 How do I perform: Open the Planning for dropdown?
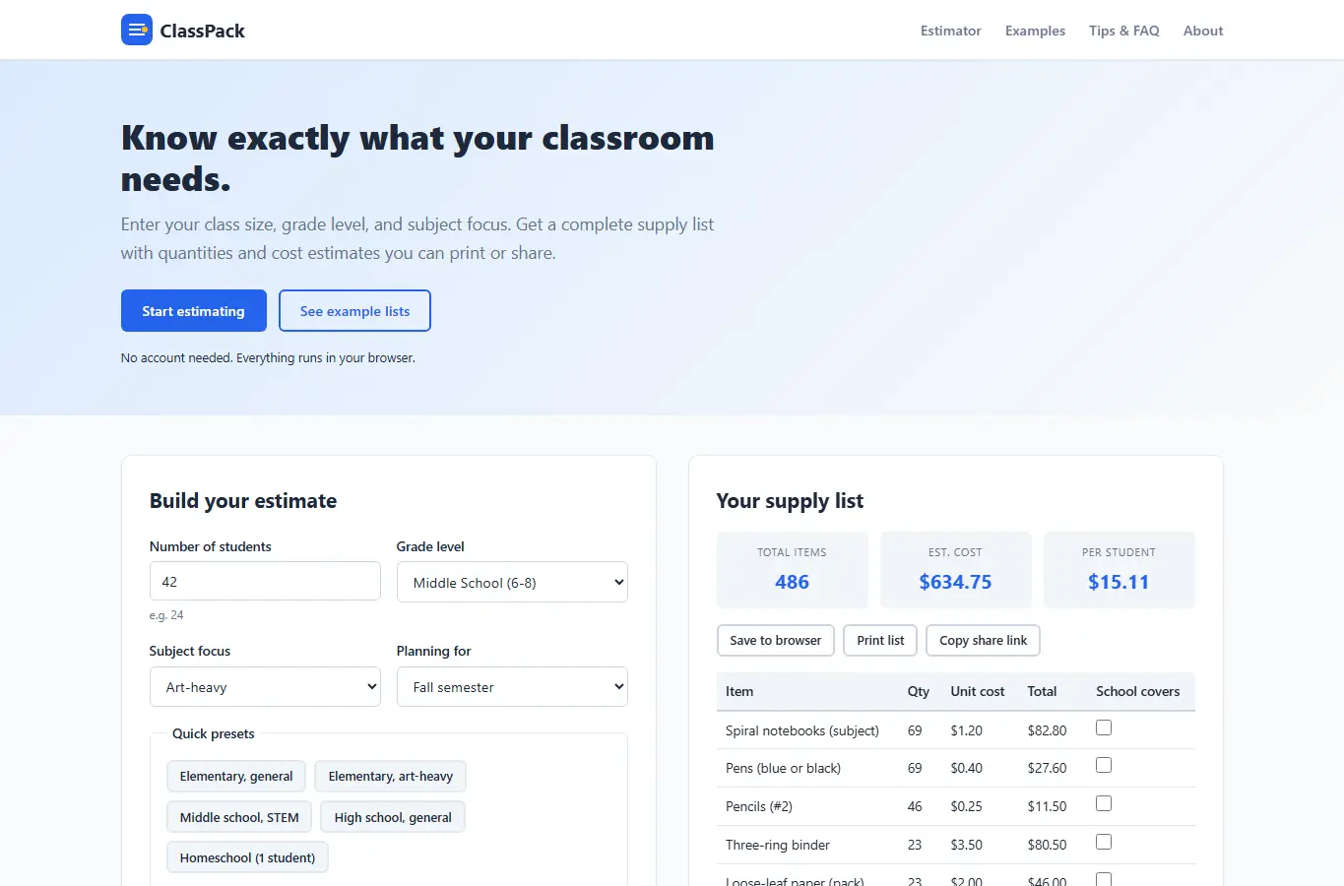(512, 686)
